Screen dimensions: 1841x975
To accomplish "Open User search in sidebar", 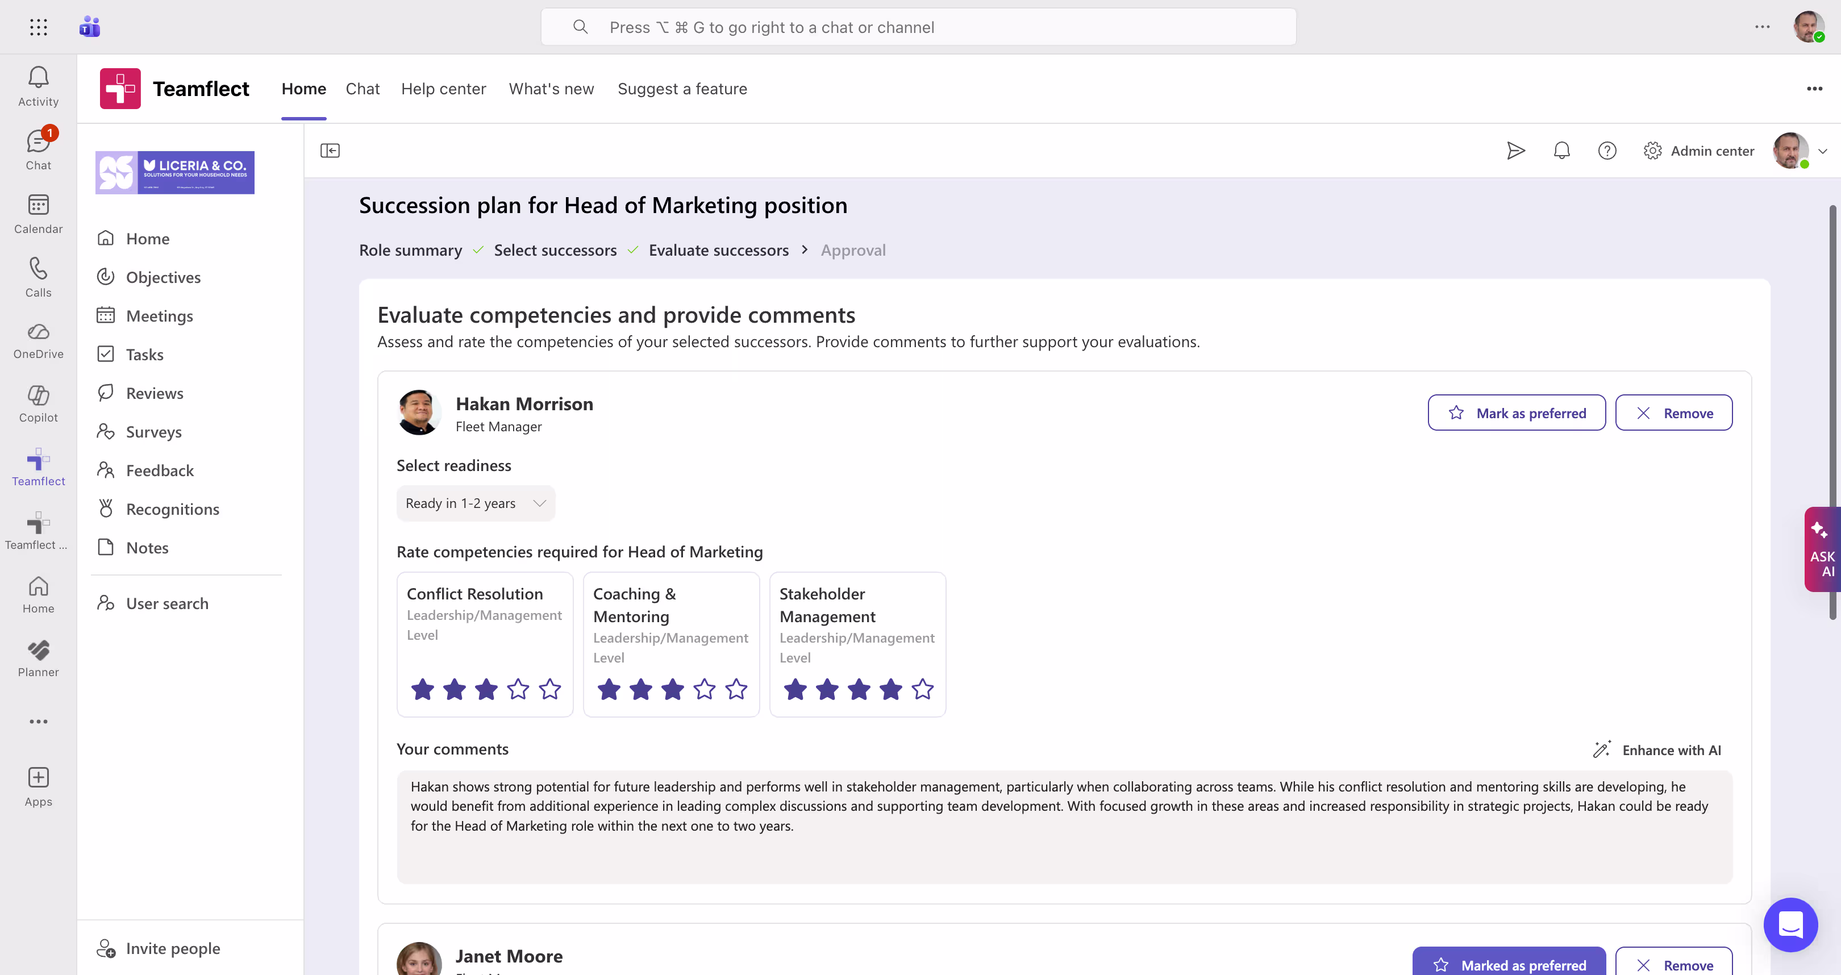I will (152, 603).
